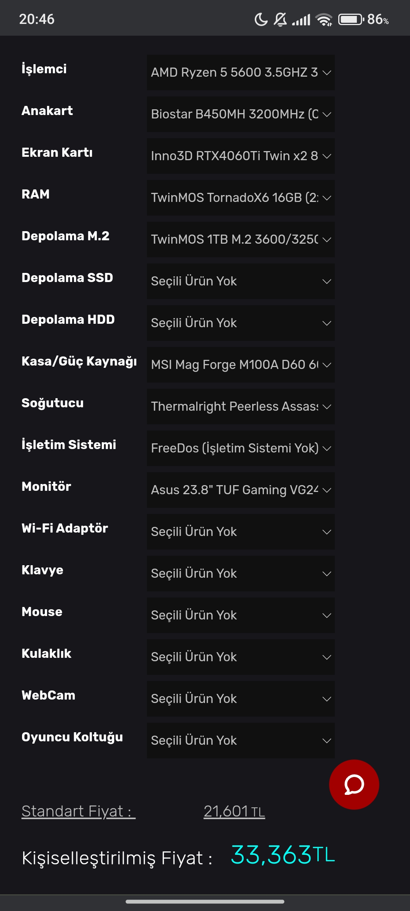Click the Standart Fiyat underlined label
410x911 pixels.
(78, 812)
